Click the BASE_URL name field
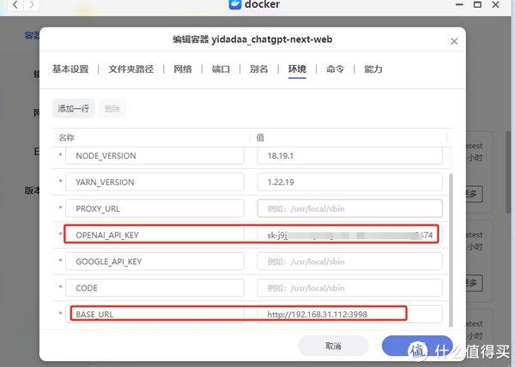Screen dimensions: 515x367 coord(154,314)
